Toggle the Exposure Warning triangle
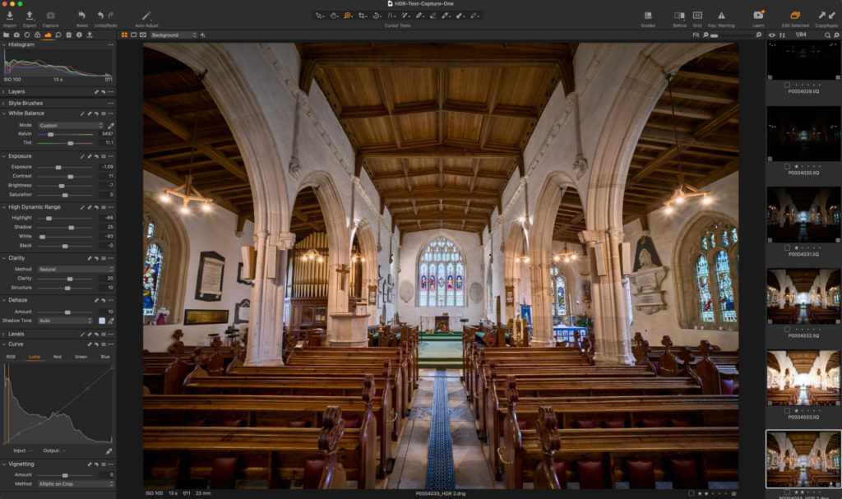The image size is (842, 499). (721, 16)
